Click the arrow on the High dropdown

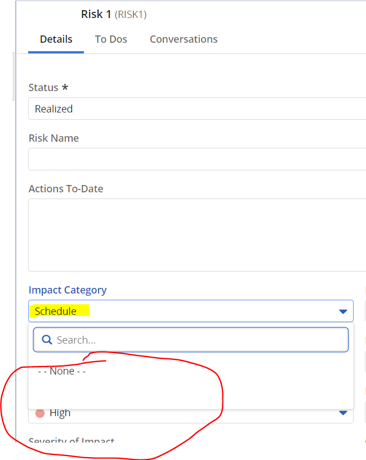(x=343, y=413)
